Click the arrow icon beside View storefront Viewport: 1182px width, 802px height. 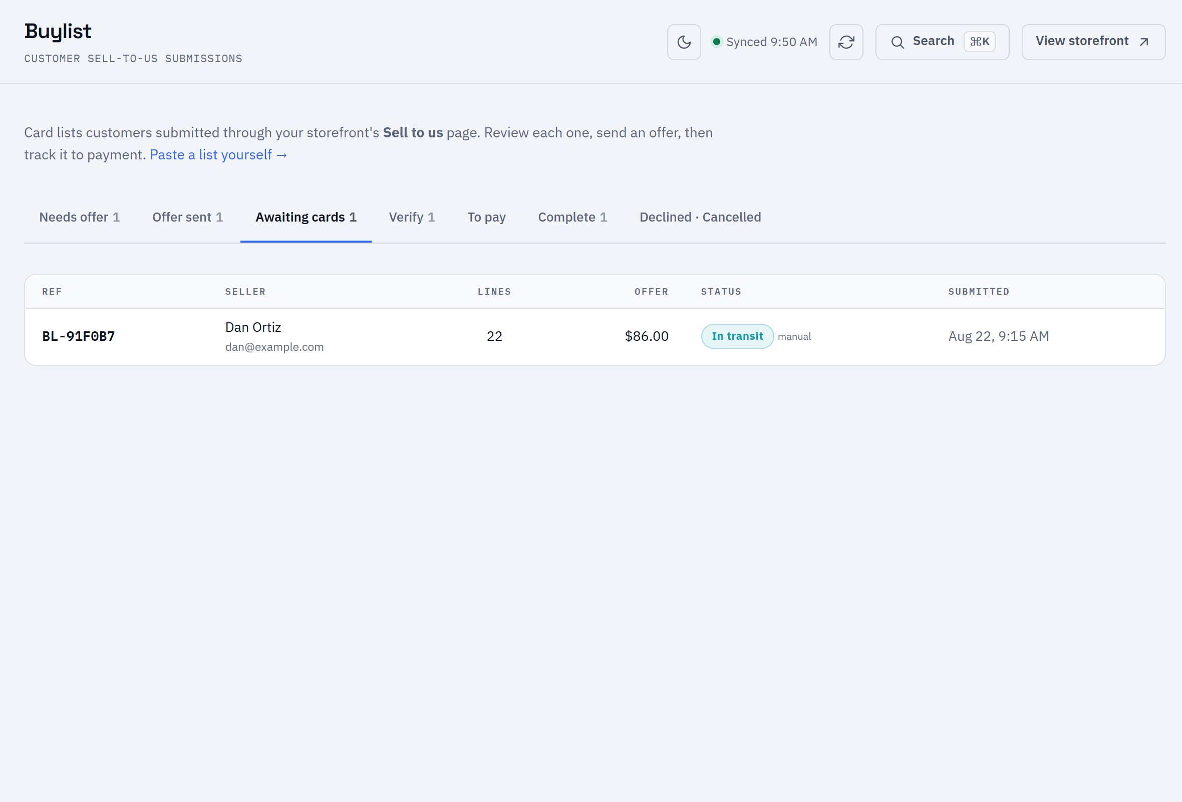[1144, 42]
